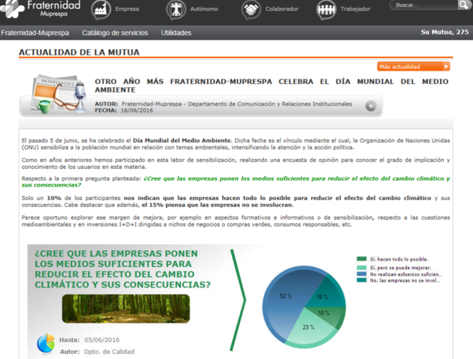Click the arrow on Más actualidad button
The width and height of the screenshot is (473, 359).
pyautogui.click(x=446, y=67)
